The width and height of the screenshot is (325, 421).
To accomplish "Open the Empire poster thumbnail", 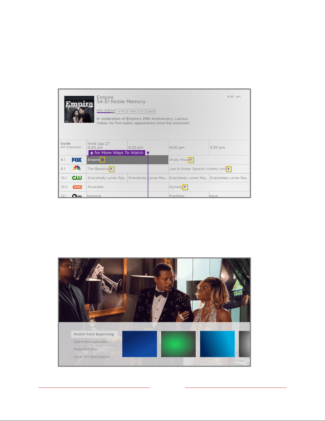I will [79, 109].
